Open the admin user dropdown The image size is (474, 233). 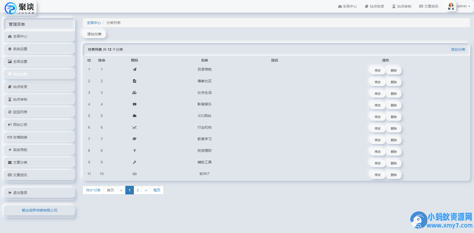[463, 6]
